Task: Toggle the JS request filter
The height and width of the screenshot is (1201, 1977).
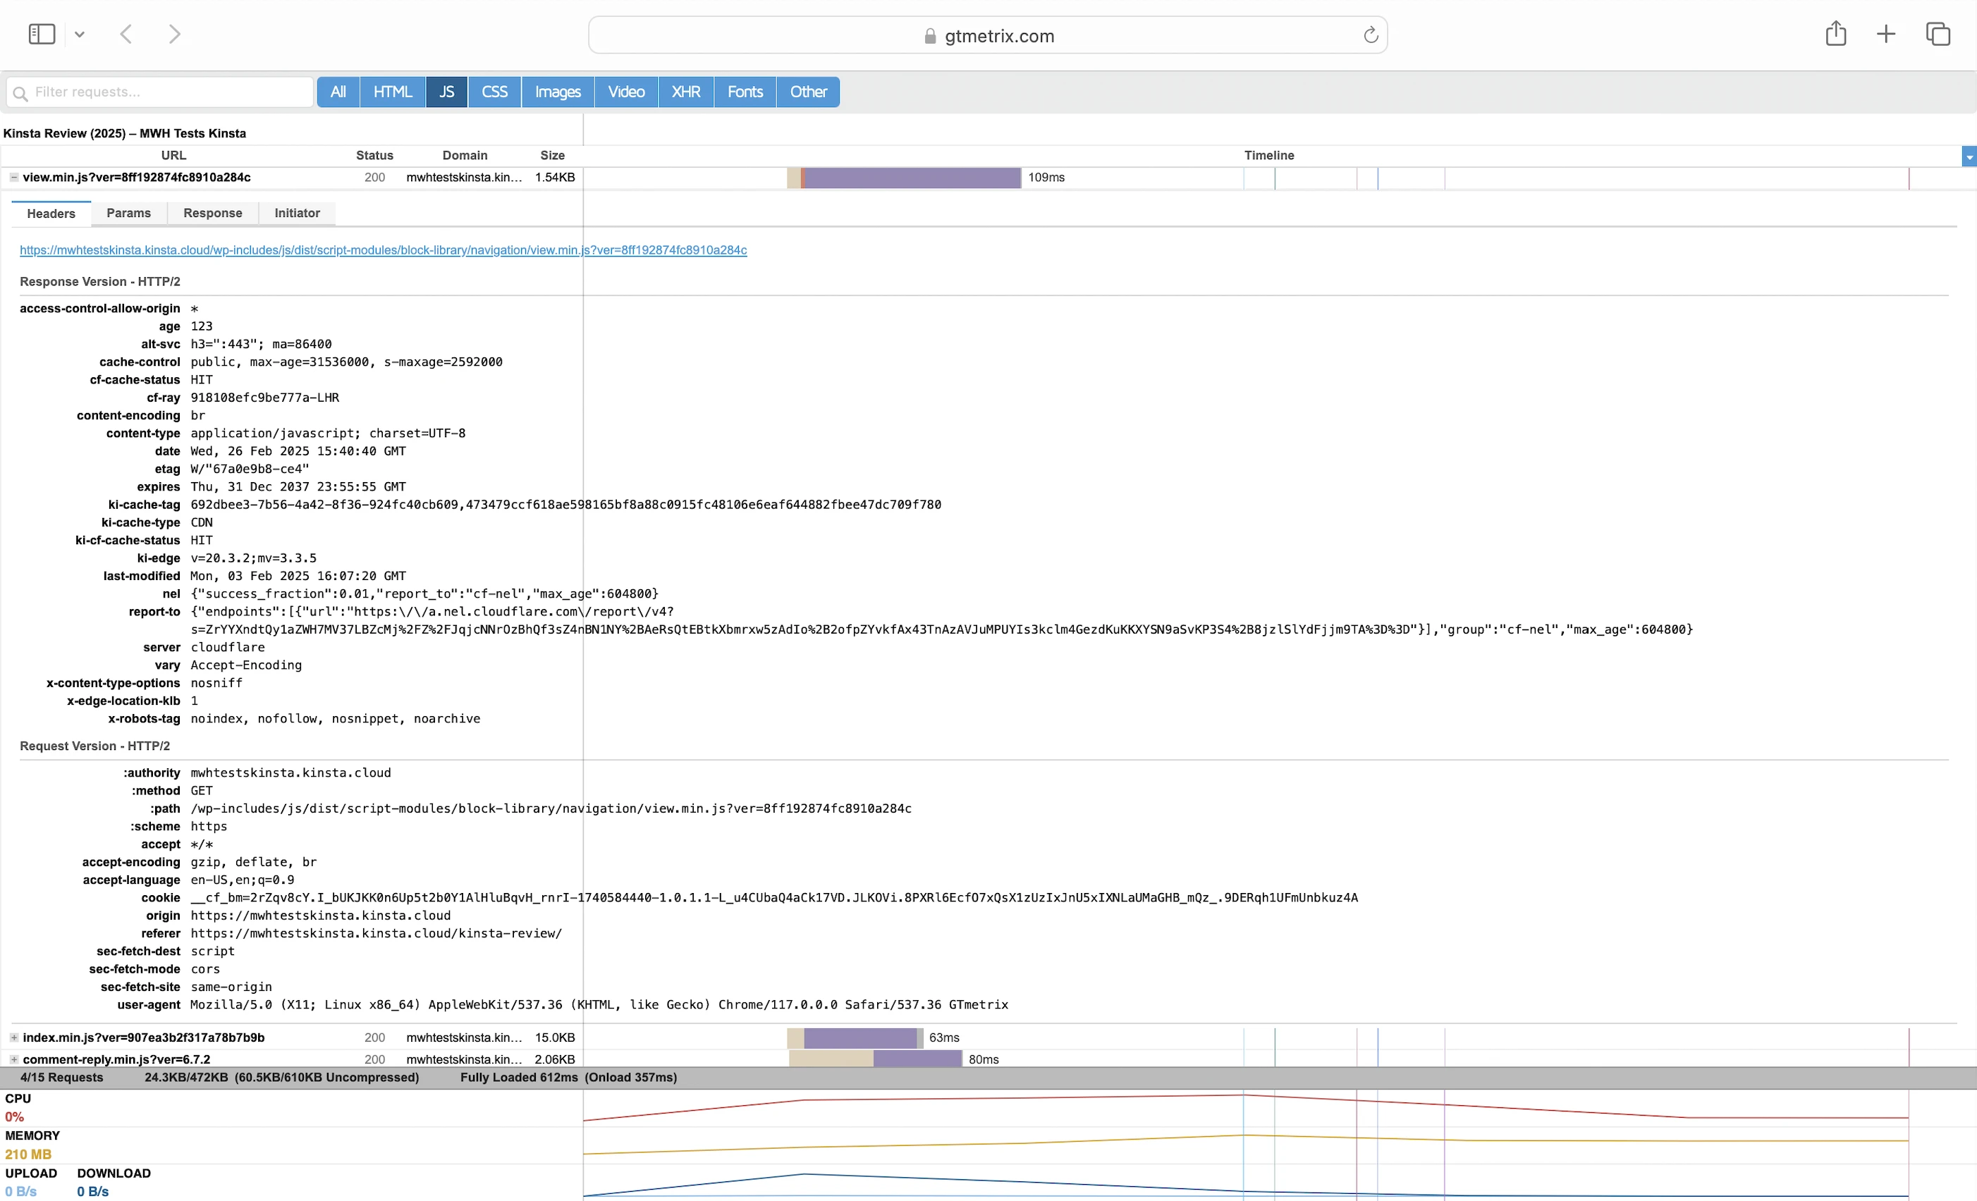Action: [x=447, y=92]
